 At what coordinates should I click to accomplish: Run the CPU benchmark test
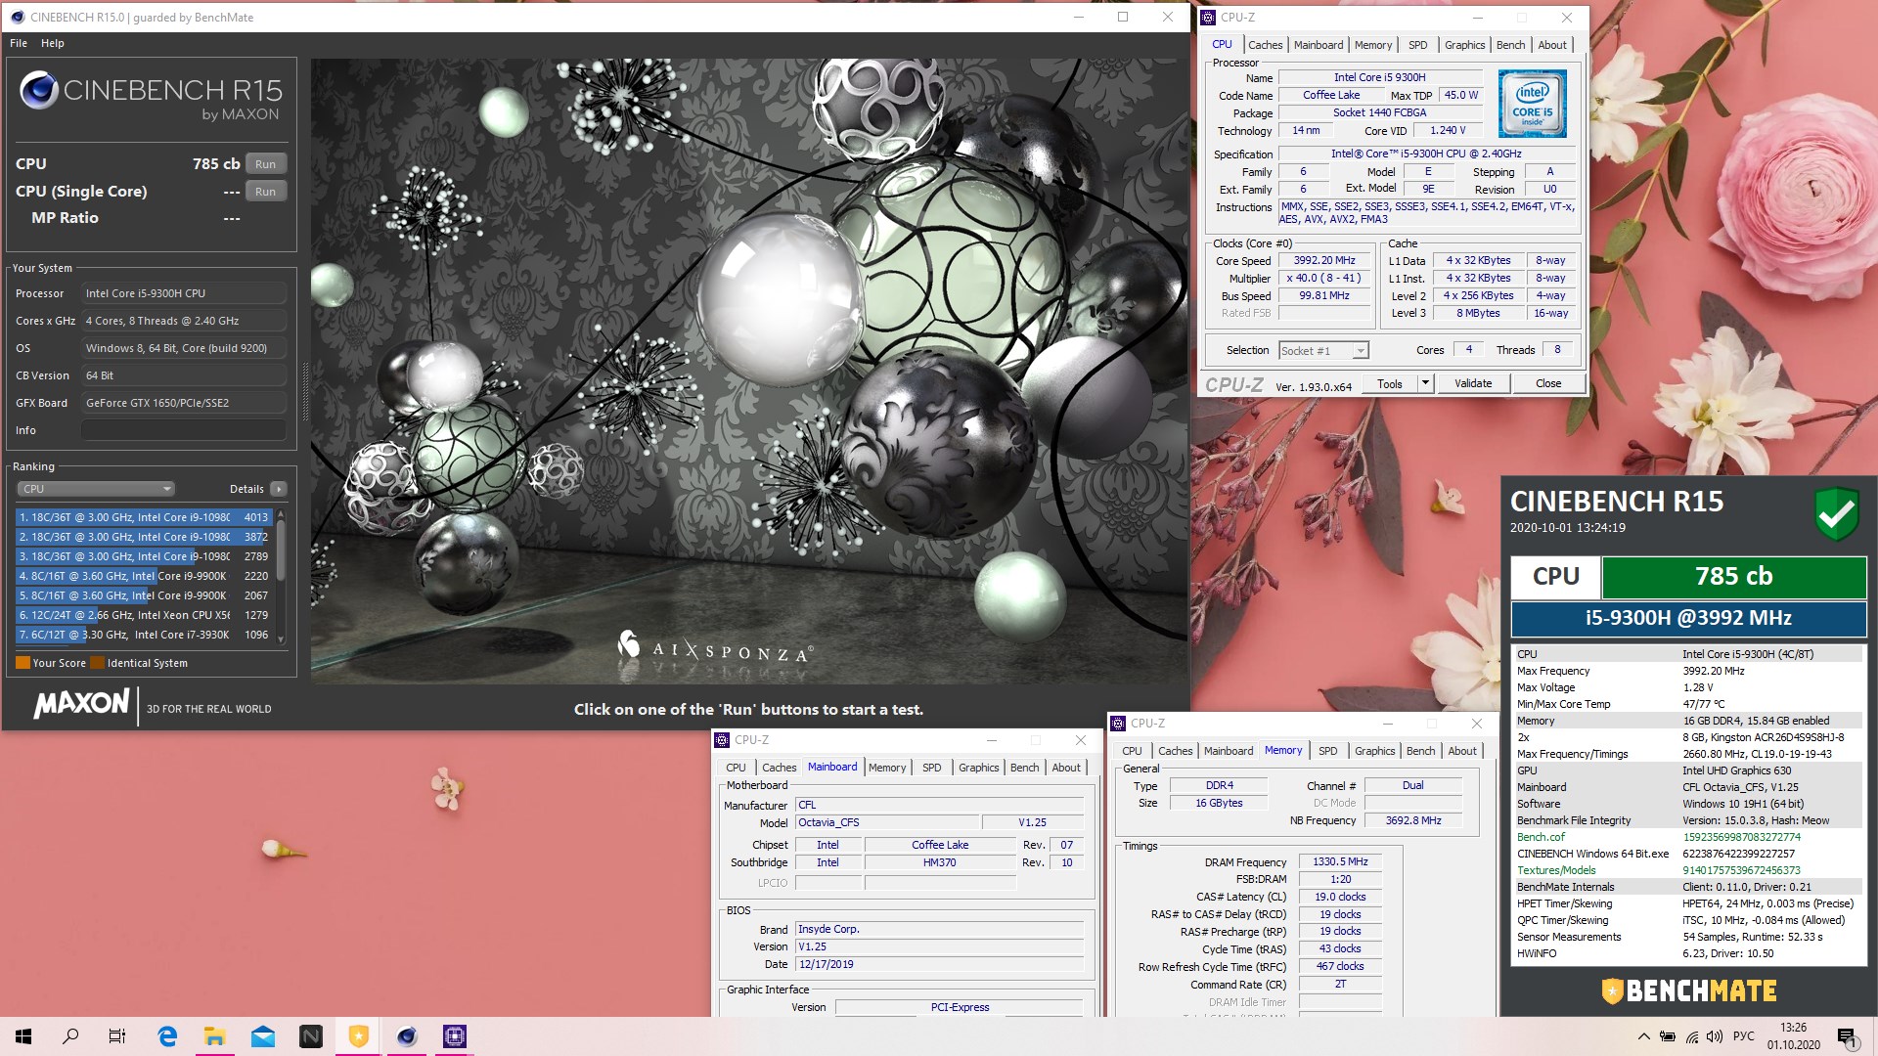(266, 164)
